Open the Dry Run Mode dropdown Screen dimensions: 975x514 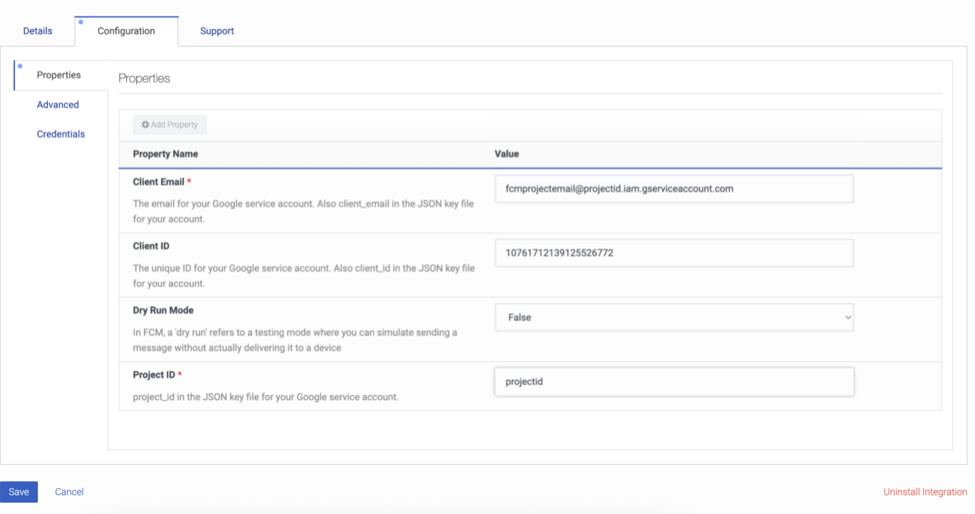[x=674, y=318]
